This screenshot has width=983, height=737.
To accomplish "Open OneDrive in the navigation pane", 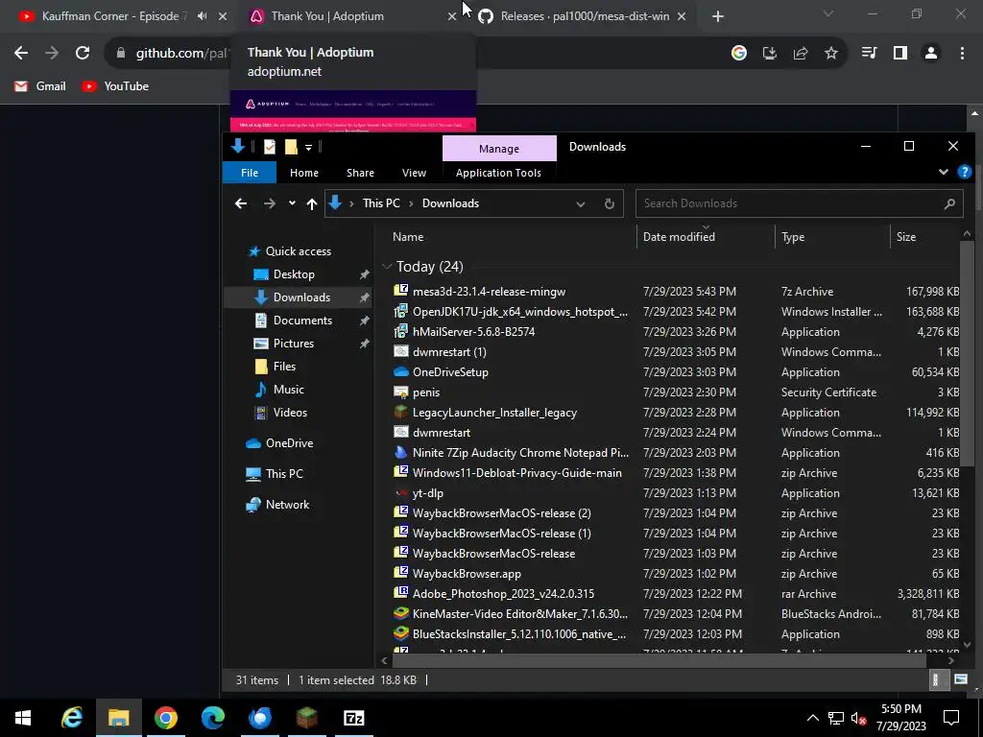I will [289, 443].
